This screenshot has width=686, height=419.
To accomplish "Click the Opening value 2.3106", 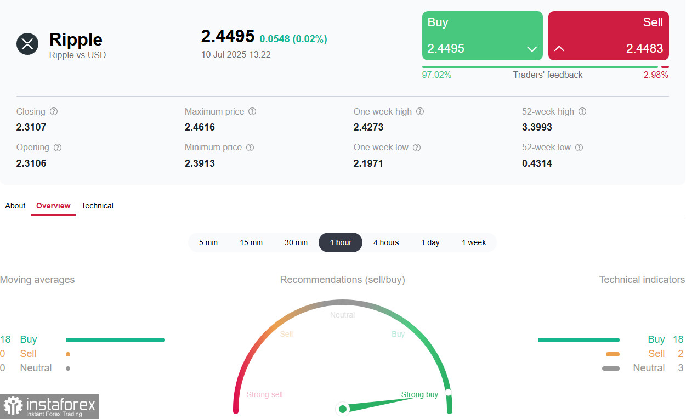I will click(x=31, y=163).
